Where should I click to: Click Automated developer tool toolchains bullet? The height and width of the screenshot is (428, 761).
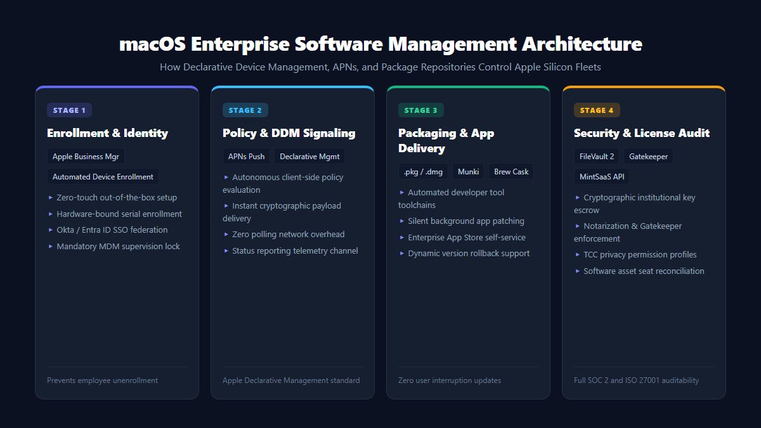452,199
